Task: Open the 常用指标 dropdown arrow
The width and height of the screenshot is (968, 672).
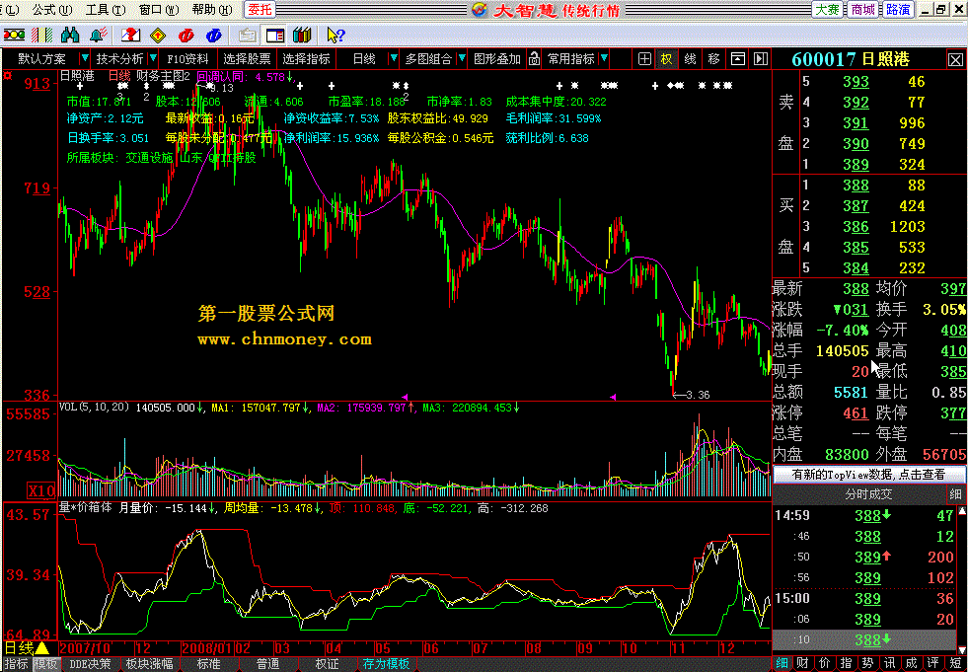Action: pyautogui.click(x=604, y=59)
